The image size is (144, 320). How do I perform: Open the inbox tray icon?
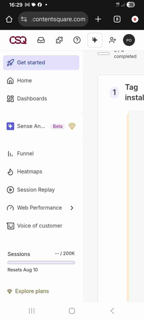pyautogui.click(x=41, y=40)
